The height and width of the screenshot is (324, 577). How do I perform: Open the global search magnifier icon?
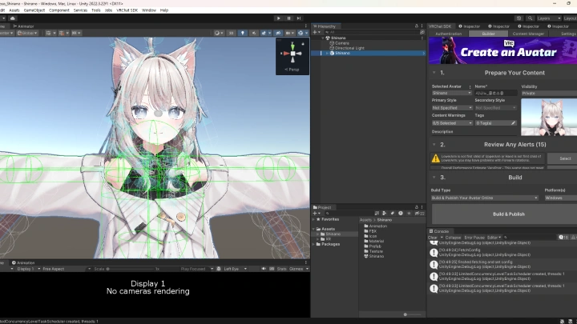pos(530,18)
